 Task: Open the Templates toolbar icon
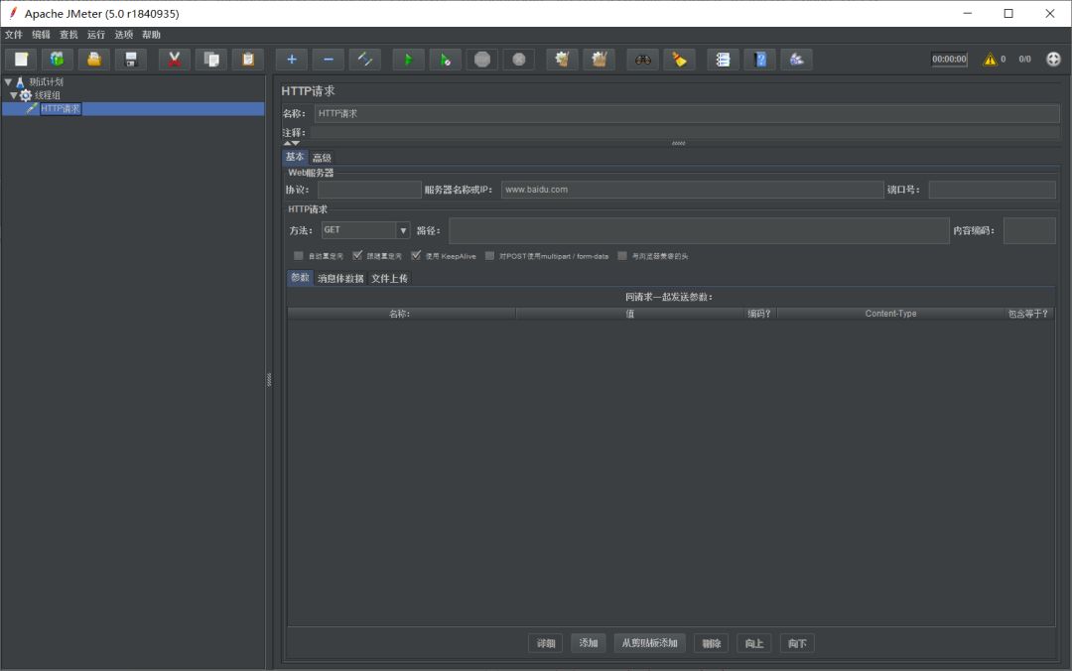click(x=58, y=60)
